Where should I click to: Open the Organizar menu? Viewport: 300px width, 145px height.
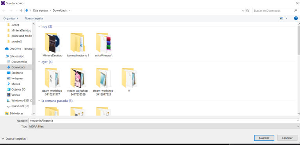click(11, 18)
